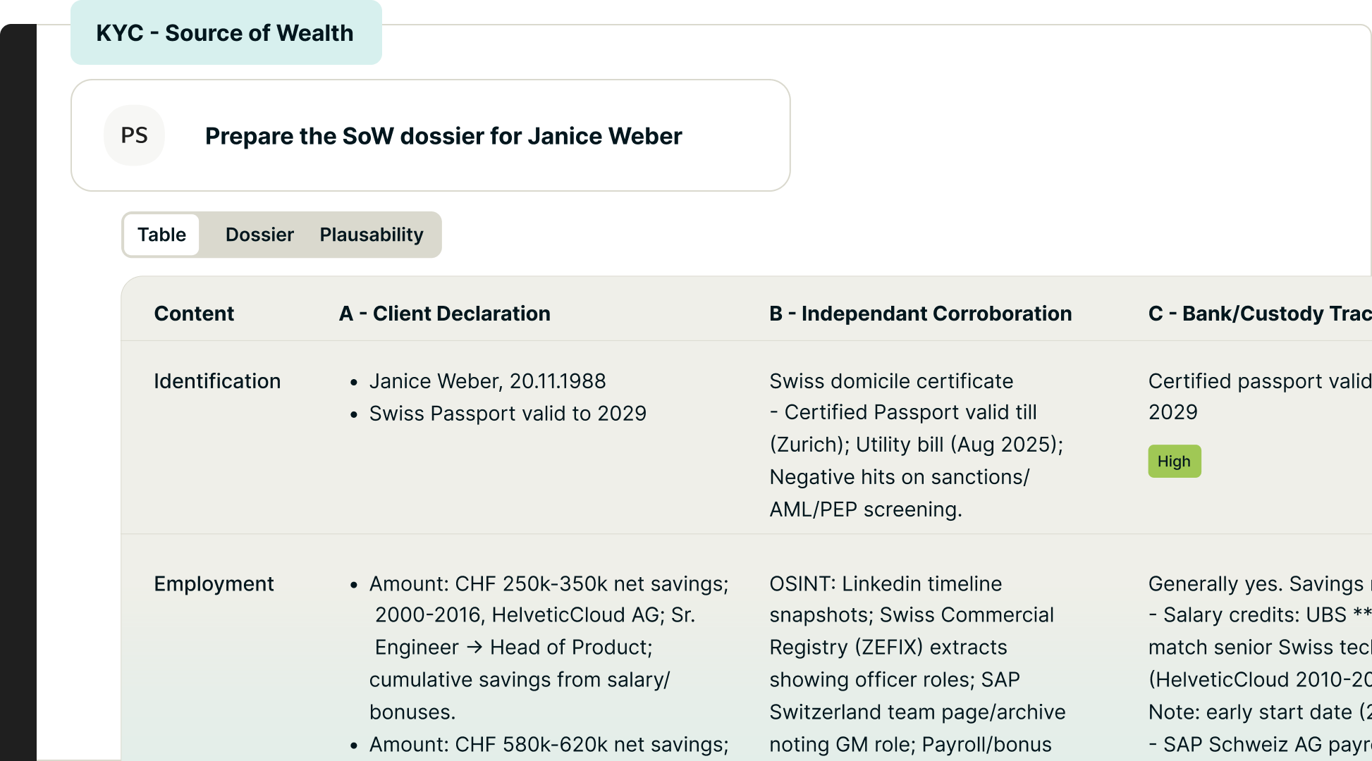This screenshot has width=1372, height=761.
Task: Click the OSINT Linkedin timeline text
Action: pos(886,583)
